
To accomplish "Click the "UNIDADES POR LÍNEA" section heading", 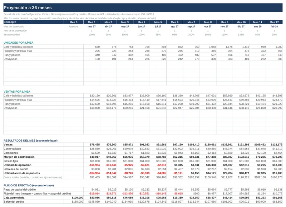I will [x=19, y=43].
